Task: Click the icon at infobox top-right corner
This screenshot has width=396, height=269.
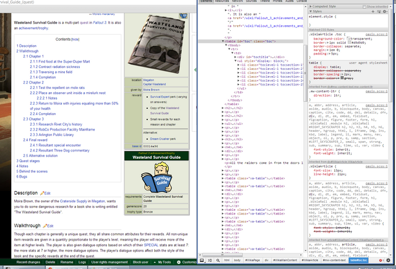Action: pos(183,16)
